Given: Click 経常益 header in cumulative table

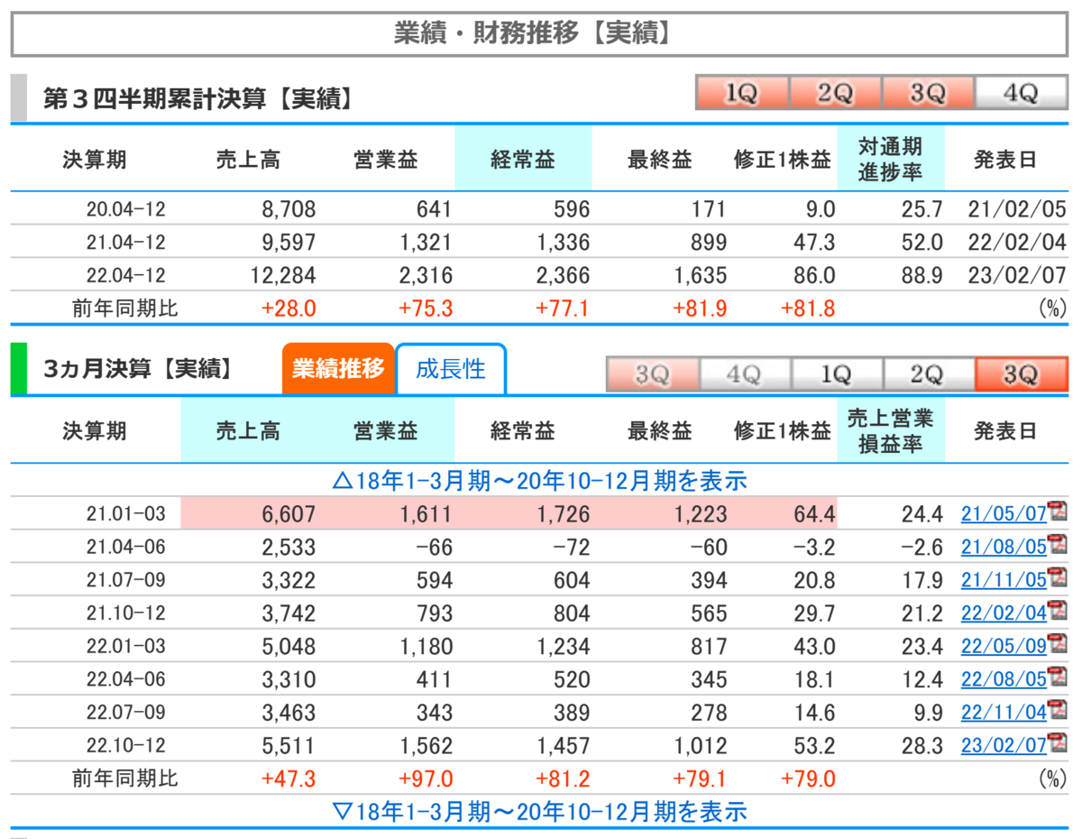Looking at the screenshot, I should pos(523,159).
